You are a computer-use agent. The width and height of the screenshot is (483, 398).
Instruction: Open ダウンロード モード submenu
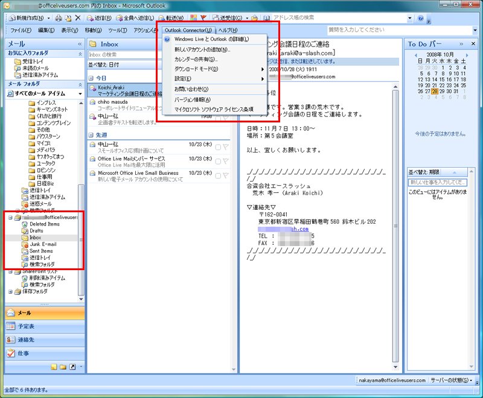215,69
